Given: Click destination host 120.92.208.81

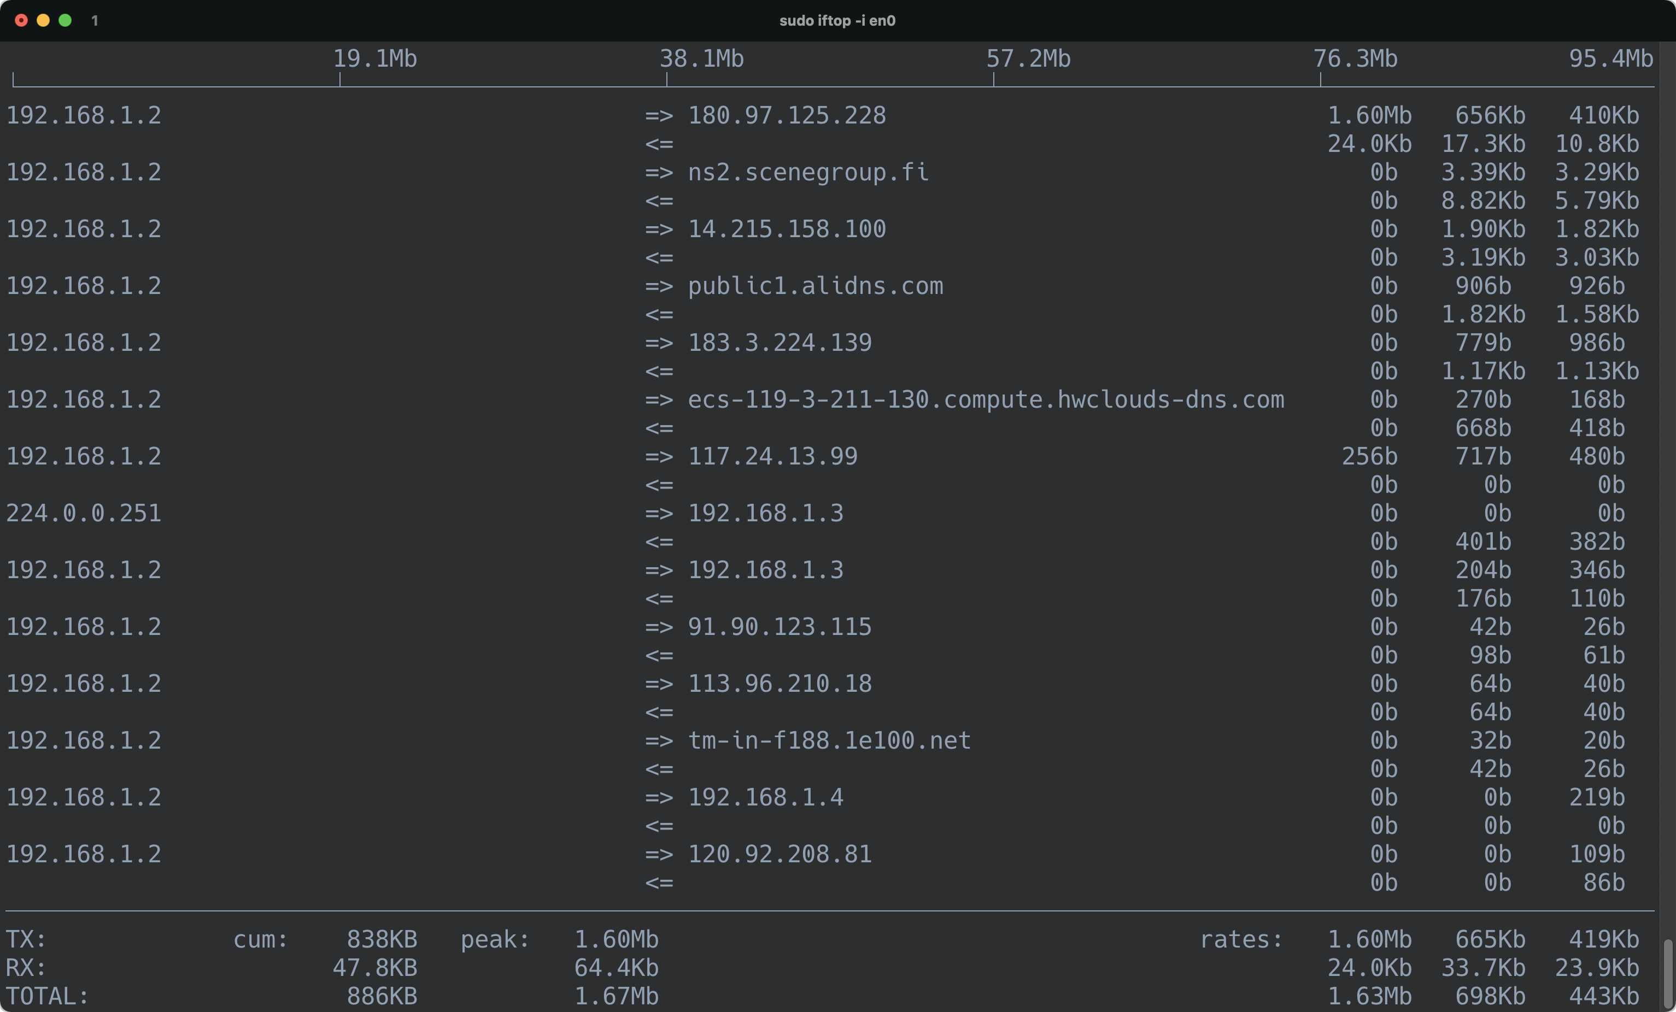Looking at the screenshot, I should point(780,854).
